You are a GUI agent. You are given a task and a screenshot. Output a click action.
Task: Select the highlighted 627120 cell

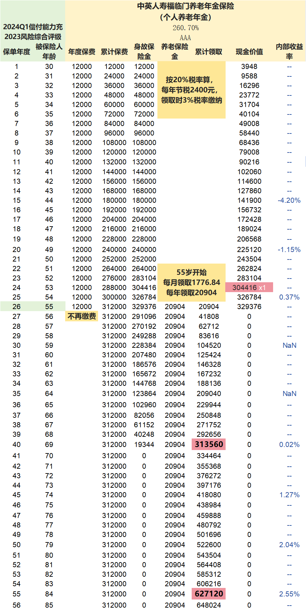point(209,594)
